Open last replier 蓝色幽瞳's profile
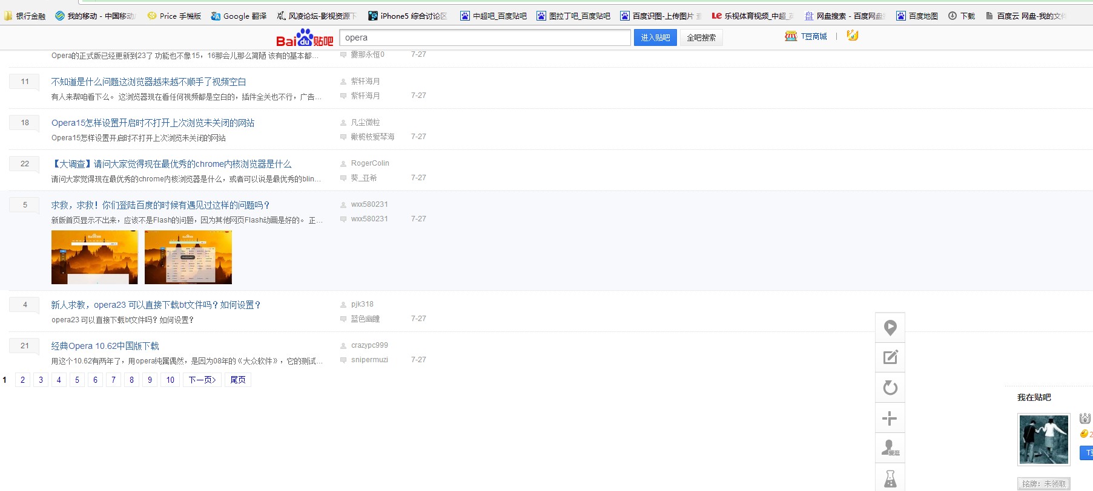 [366, 319]
